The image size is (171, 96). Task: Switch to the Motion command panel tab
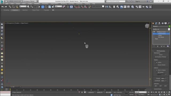(x=162, y=23)
